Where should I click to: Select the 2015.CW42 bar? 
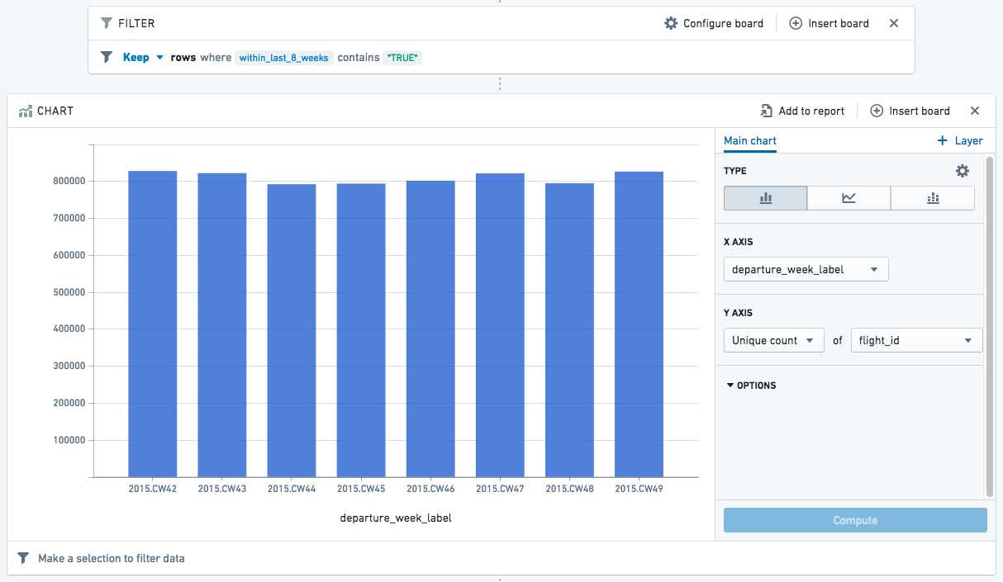click(153, 324)
